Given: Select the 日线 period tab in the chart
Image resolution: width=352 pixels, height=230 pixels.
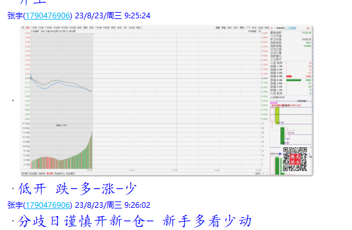Looking at the screenshot, I should tap(79, 28).
